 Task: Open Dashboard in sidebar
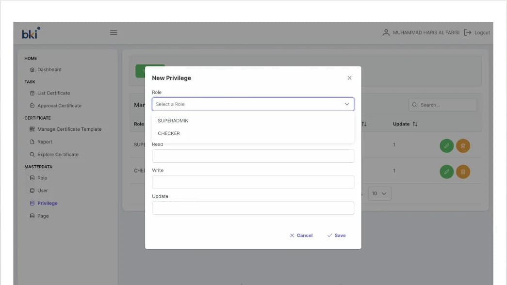click(49, 69)
